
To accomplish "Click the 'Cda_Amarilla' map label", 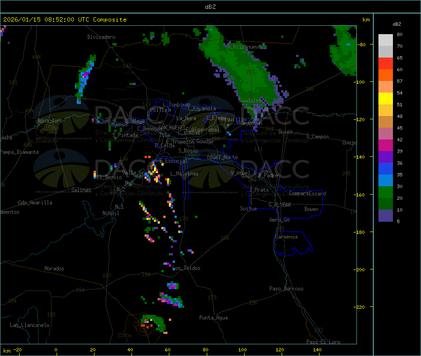I will (x=35, y=203).
